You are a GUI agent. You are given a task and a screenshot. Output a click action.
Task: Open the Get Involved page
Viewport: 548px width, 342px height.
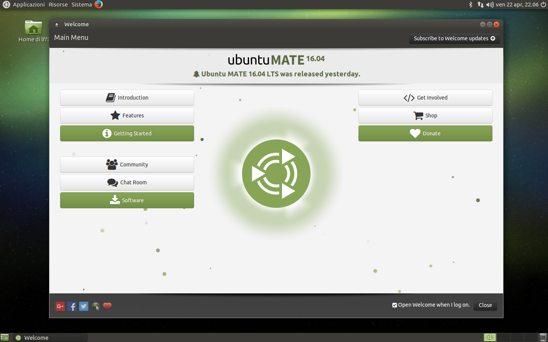[425, 98]
